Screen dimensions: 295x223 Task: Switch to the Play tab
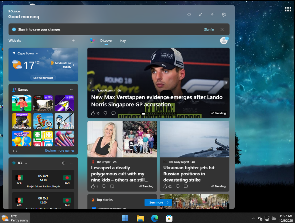[x=123, y=41]
